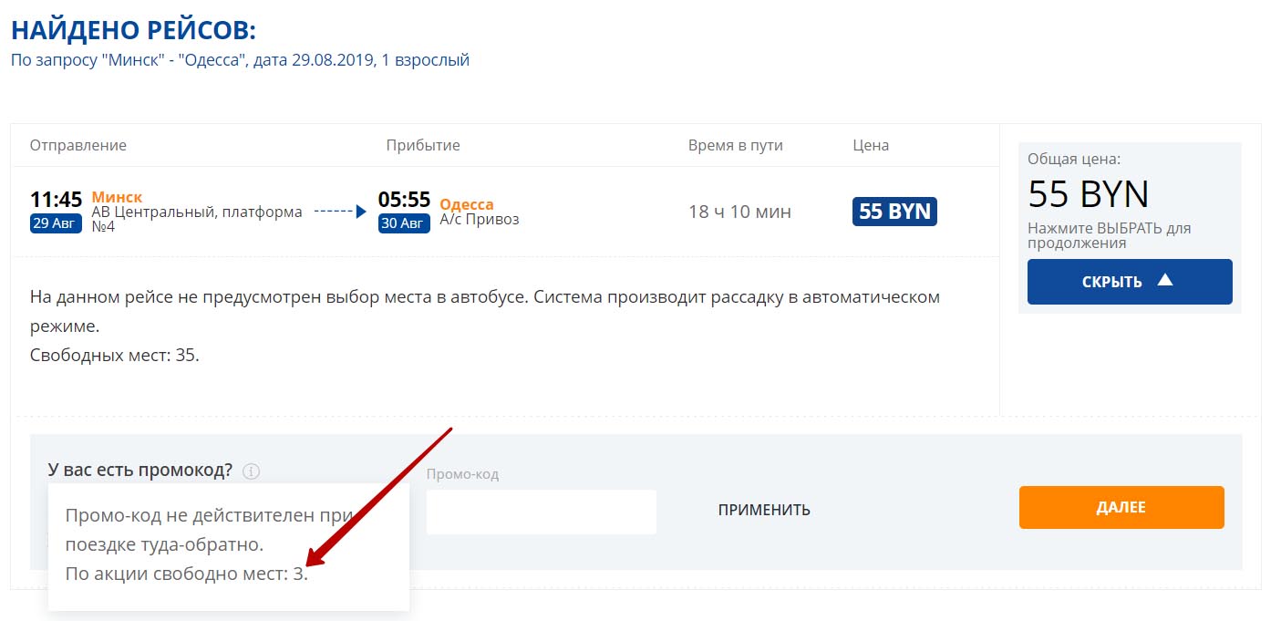Viewport: 1281px width, 621px height.
Task: Proceed with the orange ДАЛЕЕ button
Action: pyautogui.click(x=1121, y=508)
